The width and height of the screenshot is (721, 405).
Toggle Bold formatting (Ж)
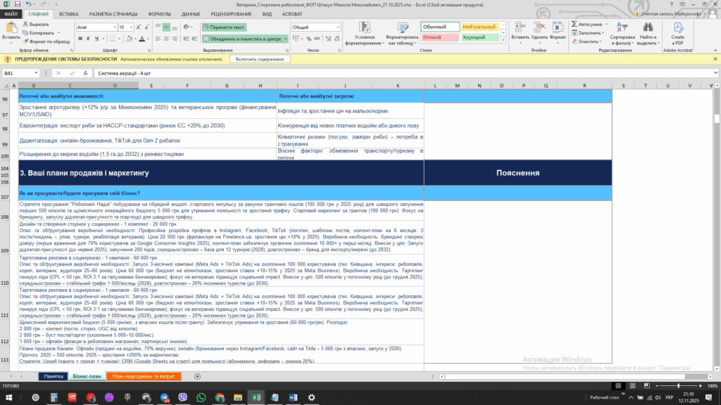[79, 39]
